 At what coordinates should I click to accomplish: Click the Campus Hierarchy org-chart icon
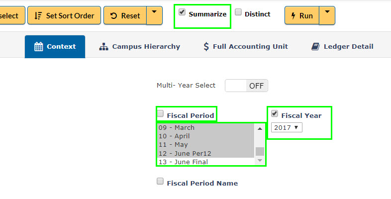pyautogui.click(x=104, y=47)
